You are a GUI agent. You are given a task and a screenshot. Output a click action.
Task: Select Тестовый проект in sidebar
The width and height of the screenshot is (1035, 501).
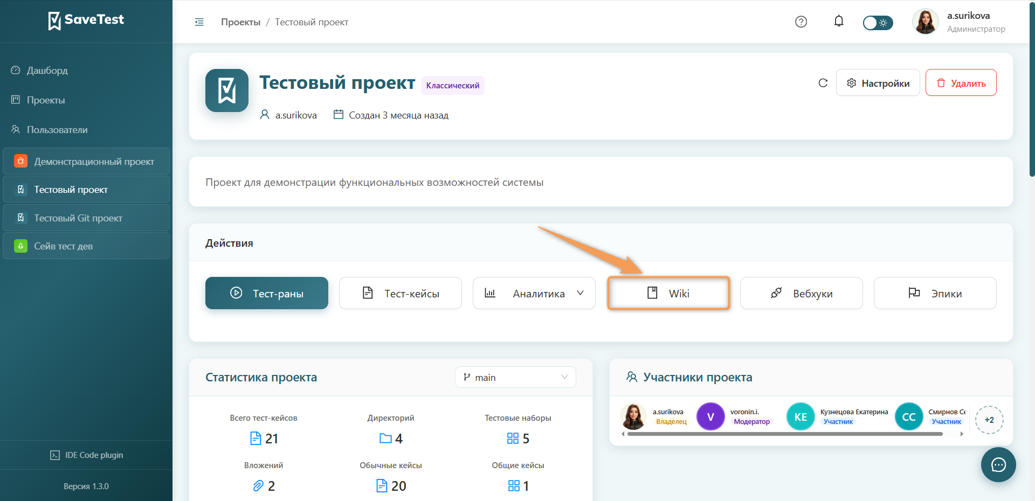[x=86, y=190]
